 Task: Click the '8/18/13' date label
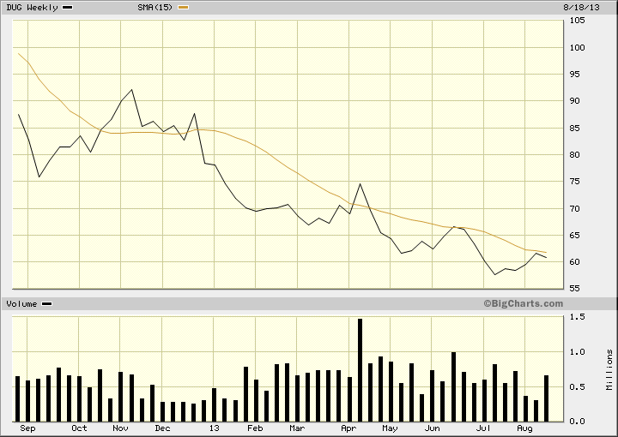point(581,8)
